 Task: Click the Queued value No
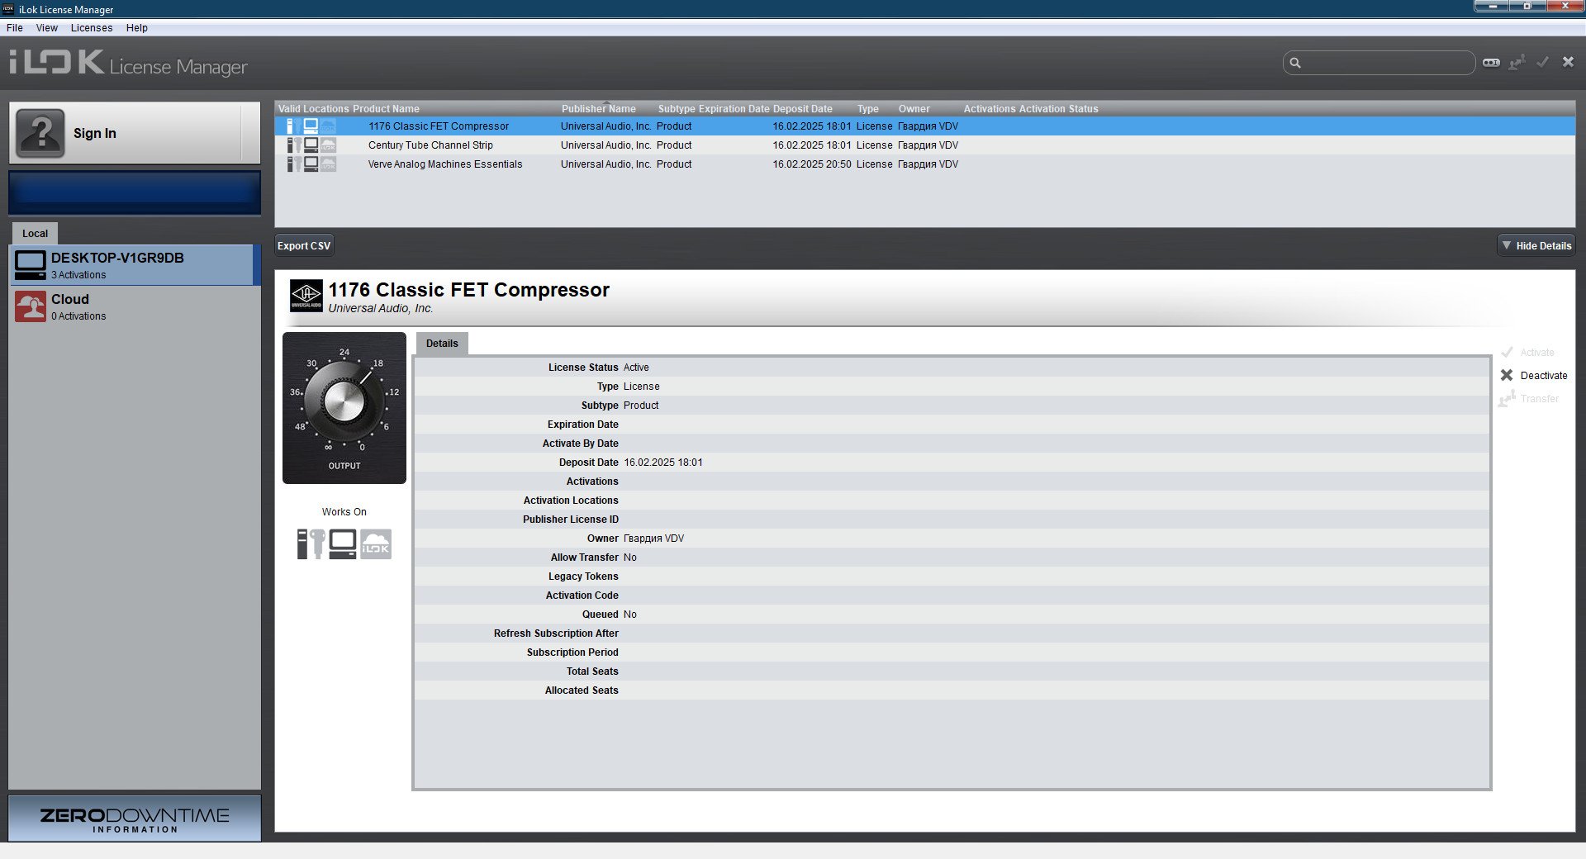630,615
